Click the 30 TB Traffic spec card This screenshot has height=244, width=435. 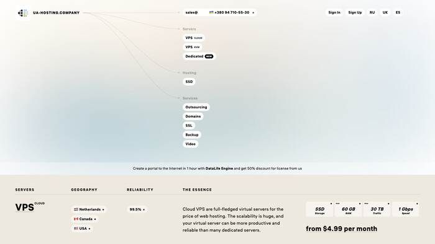pos(377,209)
